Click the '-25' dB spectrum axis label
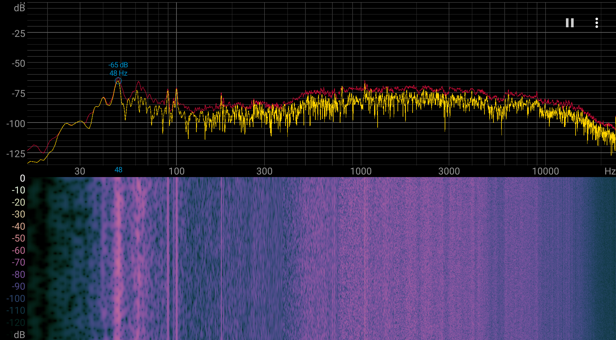Screen dimensions: 616x340 [x=18, y=33]
